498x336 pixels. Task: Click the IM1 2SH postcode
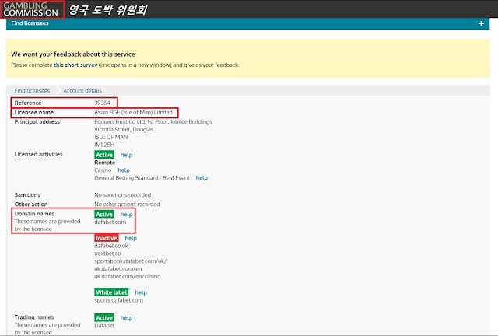[104, 145]
